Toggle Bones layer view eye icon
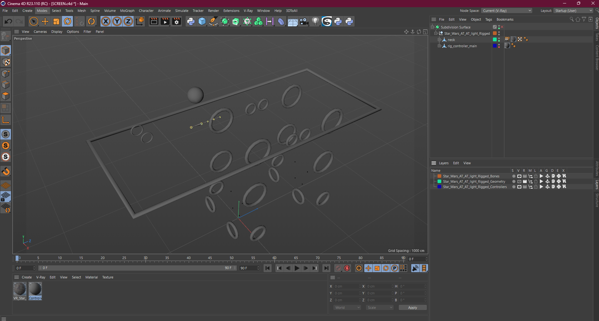 point(519,176)
